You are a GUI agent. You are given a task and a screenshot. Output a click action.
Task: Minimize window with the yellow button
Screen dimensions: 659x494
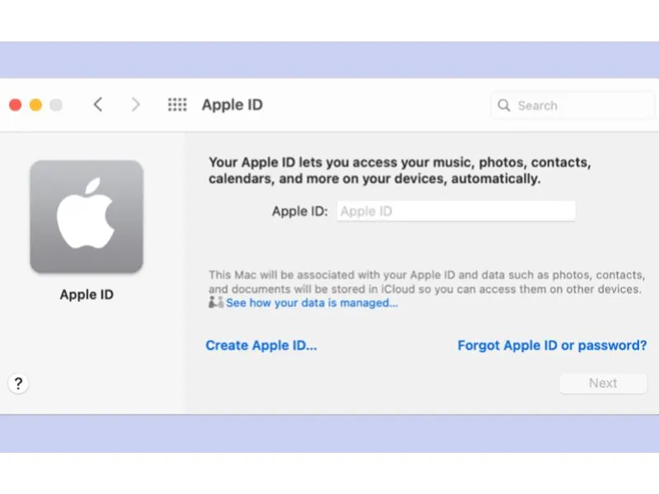(x=35, y=105)
